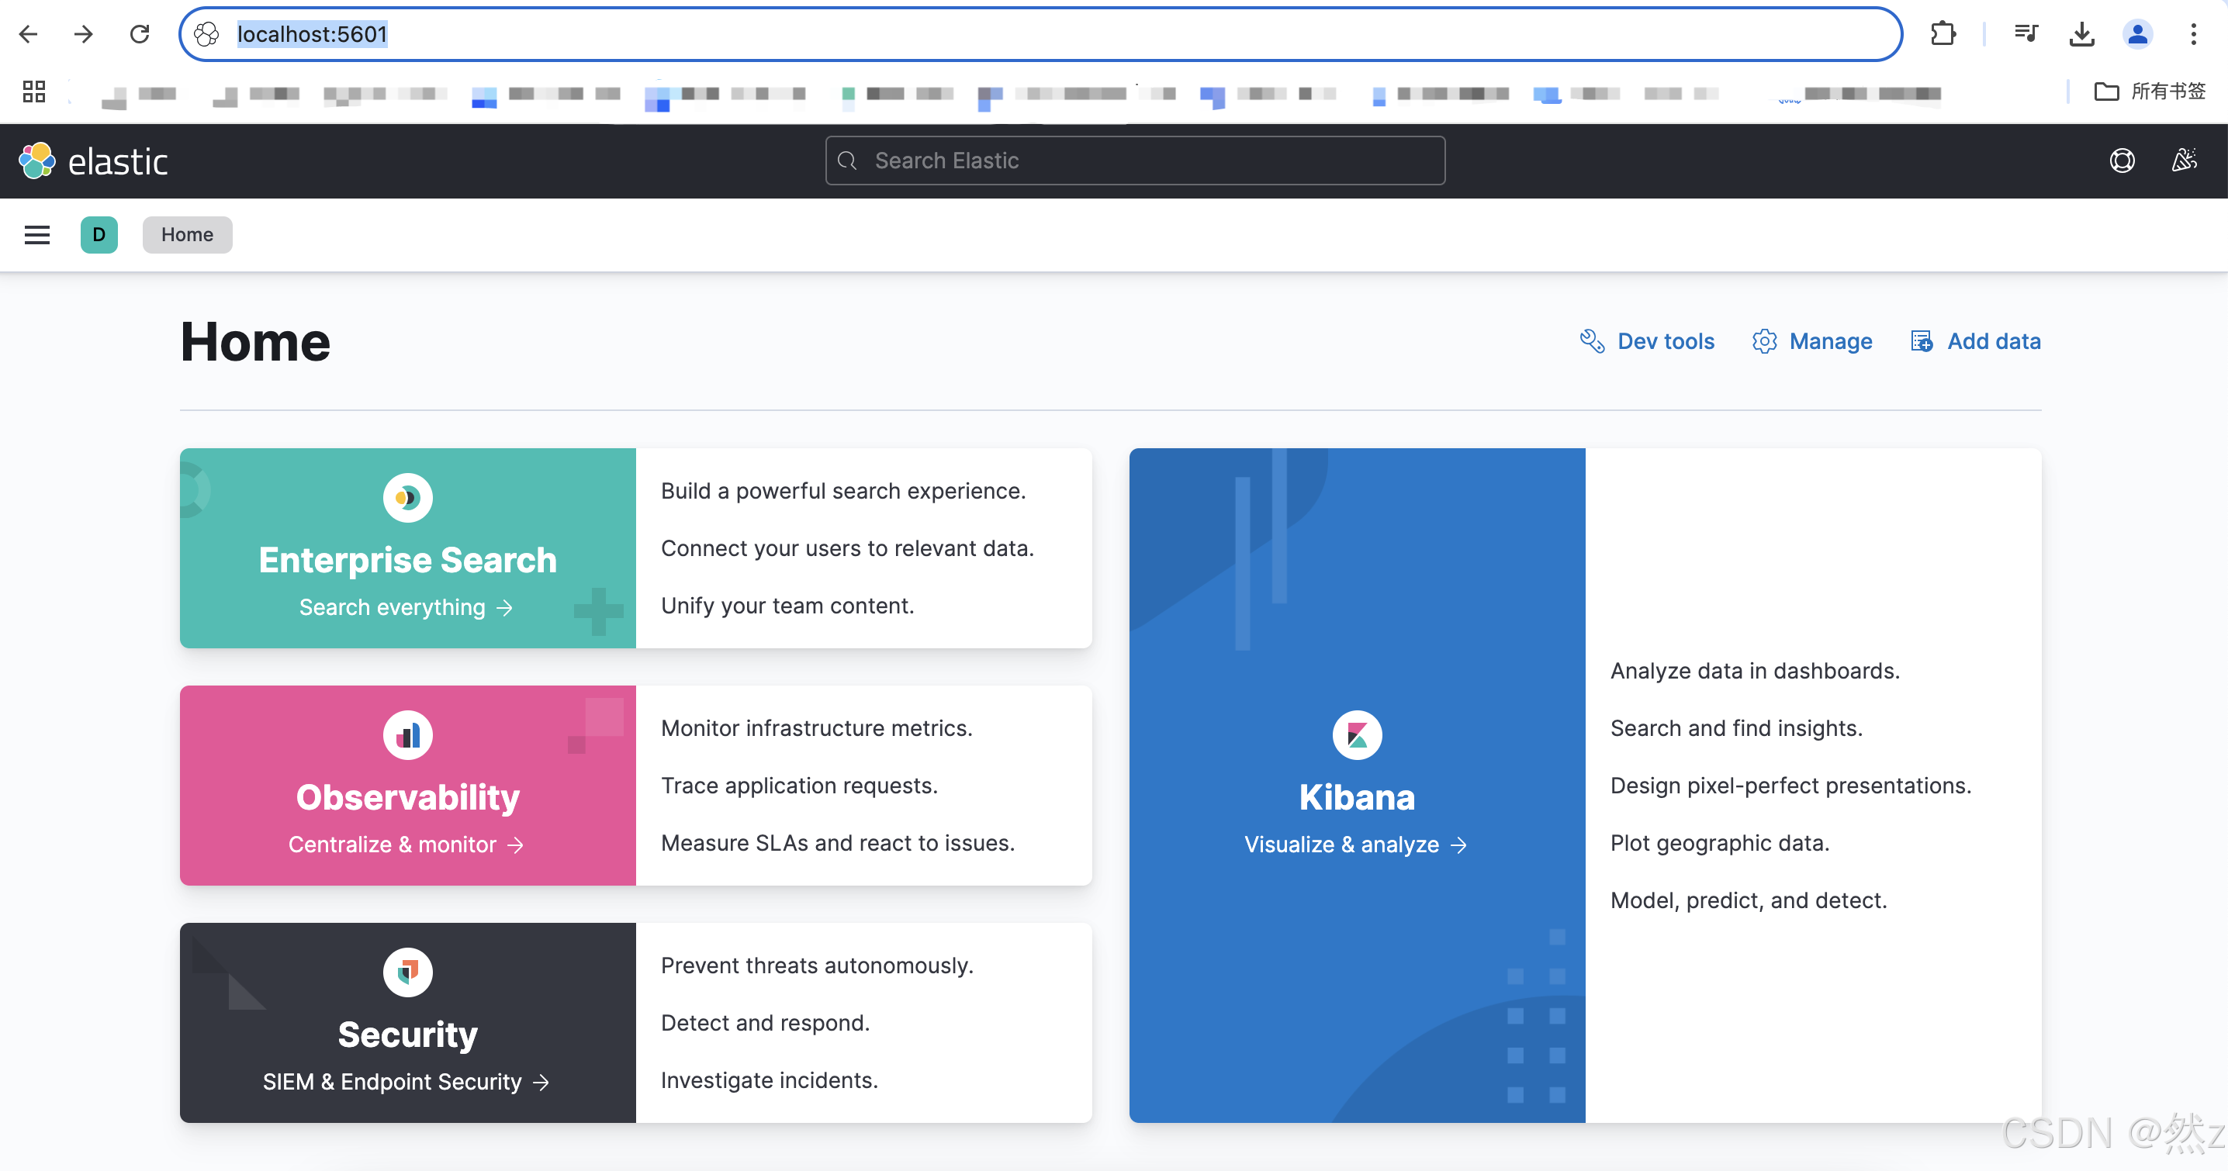Click the Home breadcrumb
The width and height of the screenshot is (2228, 1171).
187,234
